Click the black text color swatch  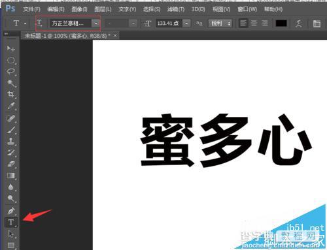tap(281, 23)
